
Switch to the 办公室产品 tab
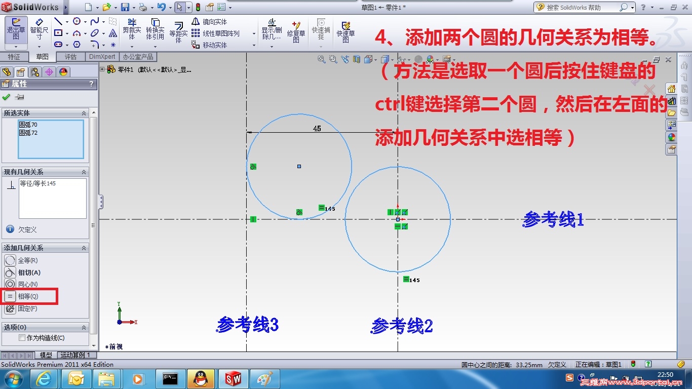[x=138, y=57]
